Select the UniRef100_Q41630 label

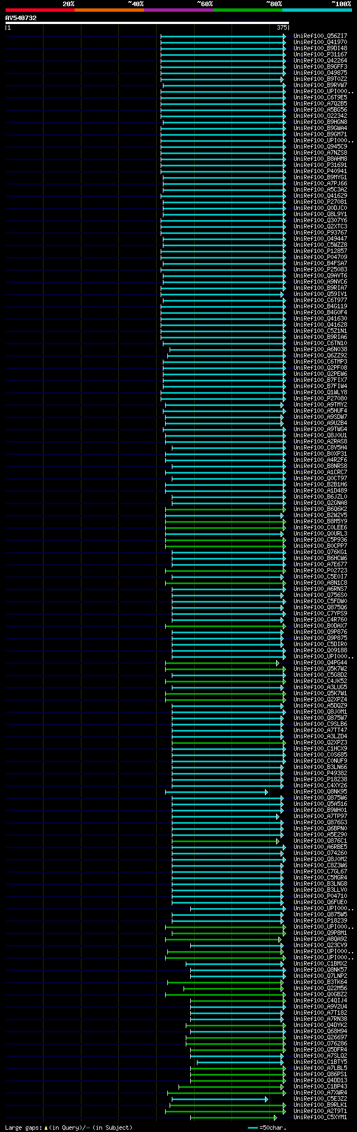pyautogui.click(x=320, y=318)
